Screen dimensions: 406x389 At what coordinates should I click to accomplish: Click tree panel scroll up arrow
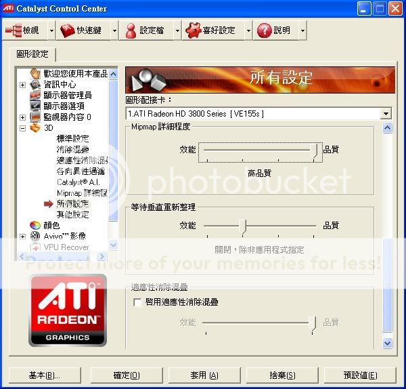point(114,74)
